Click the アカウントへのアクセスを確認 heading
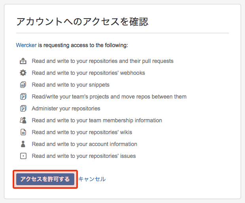Viewport: 245px width, 203px height. [x=82, y=21]
